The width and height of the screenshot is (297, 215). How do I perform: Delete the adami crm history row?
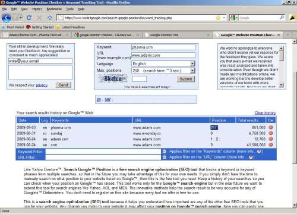271,139
